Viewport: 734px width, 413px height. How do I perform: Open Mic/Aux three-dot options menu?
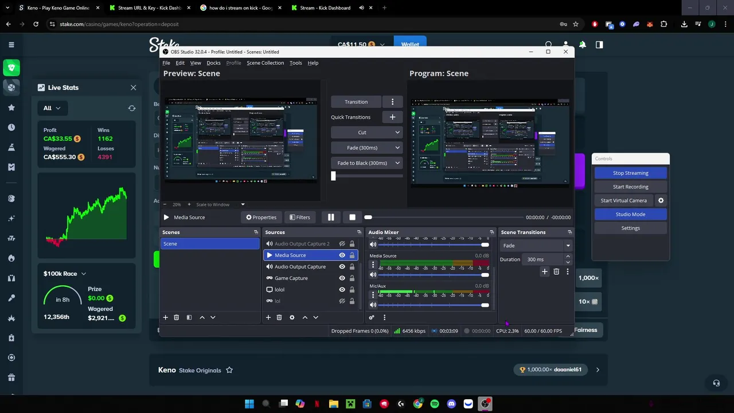[x=373, y=294]
